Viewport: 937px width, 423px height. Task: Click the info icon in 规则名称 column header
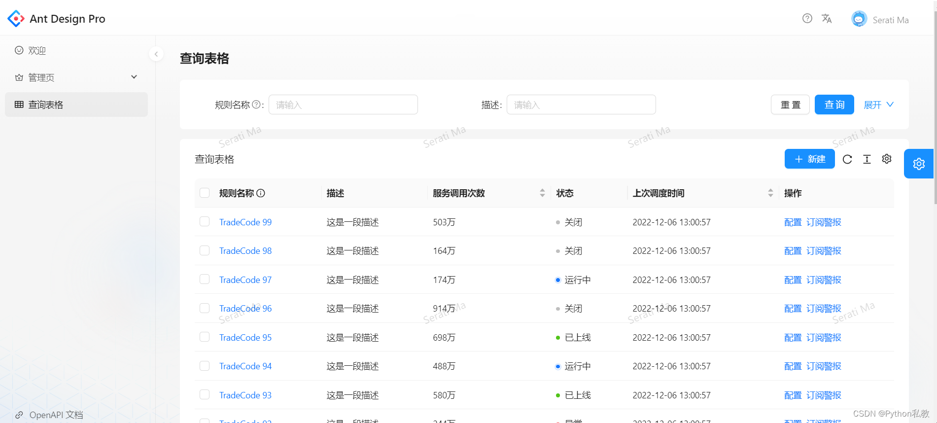[x=261, y=193]
